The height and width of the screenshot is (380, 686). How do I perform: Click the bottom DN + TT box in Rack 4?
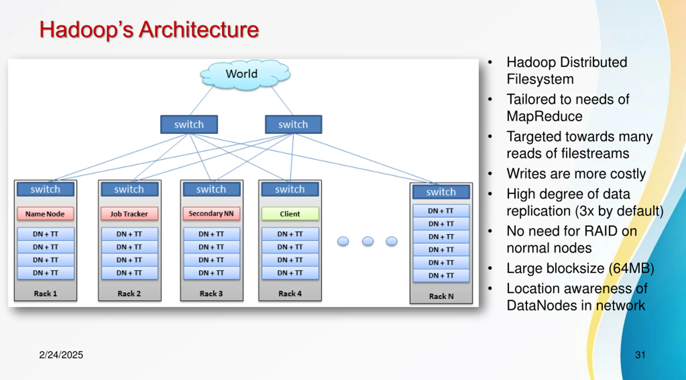pyautogui.click(x=290, y=273)
